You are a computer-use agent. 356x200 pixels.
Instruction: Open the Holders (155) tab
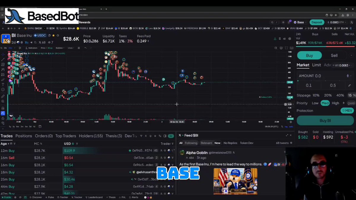click(x=91, y=136)
